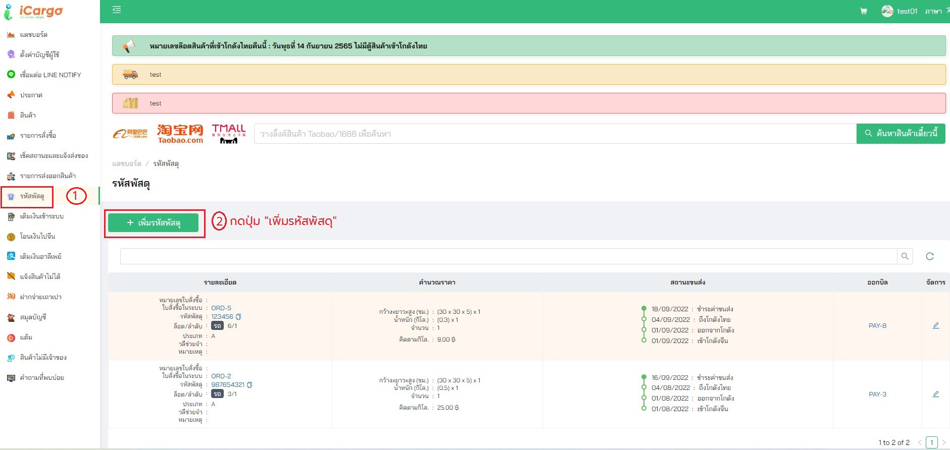
Task: Click the รถ badge in ORD-2 row
Action: point(217,394)
